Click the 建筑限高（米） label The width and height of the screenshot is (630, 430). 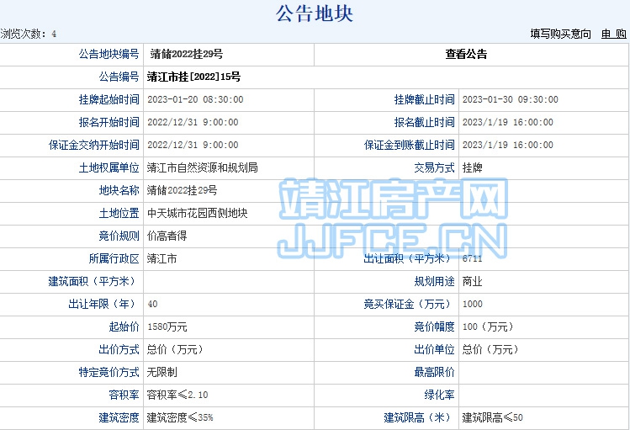419,417
